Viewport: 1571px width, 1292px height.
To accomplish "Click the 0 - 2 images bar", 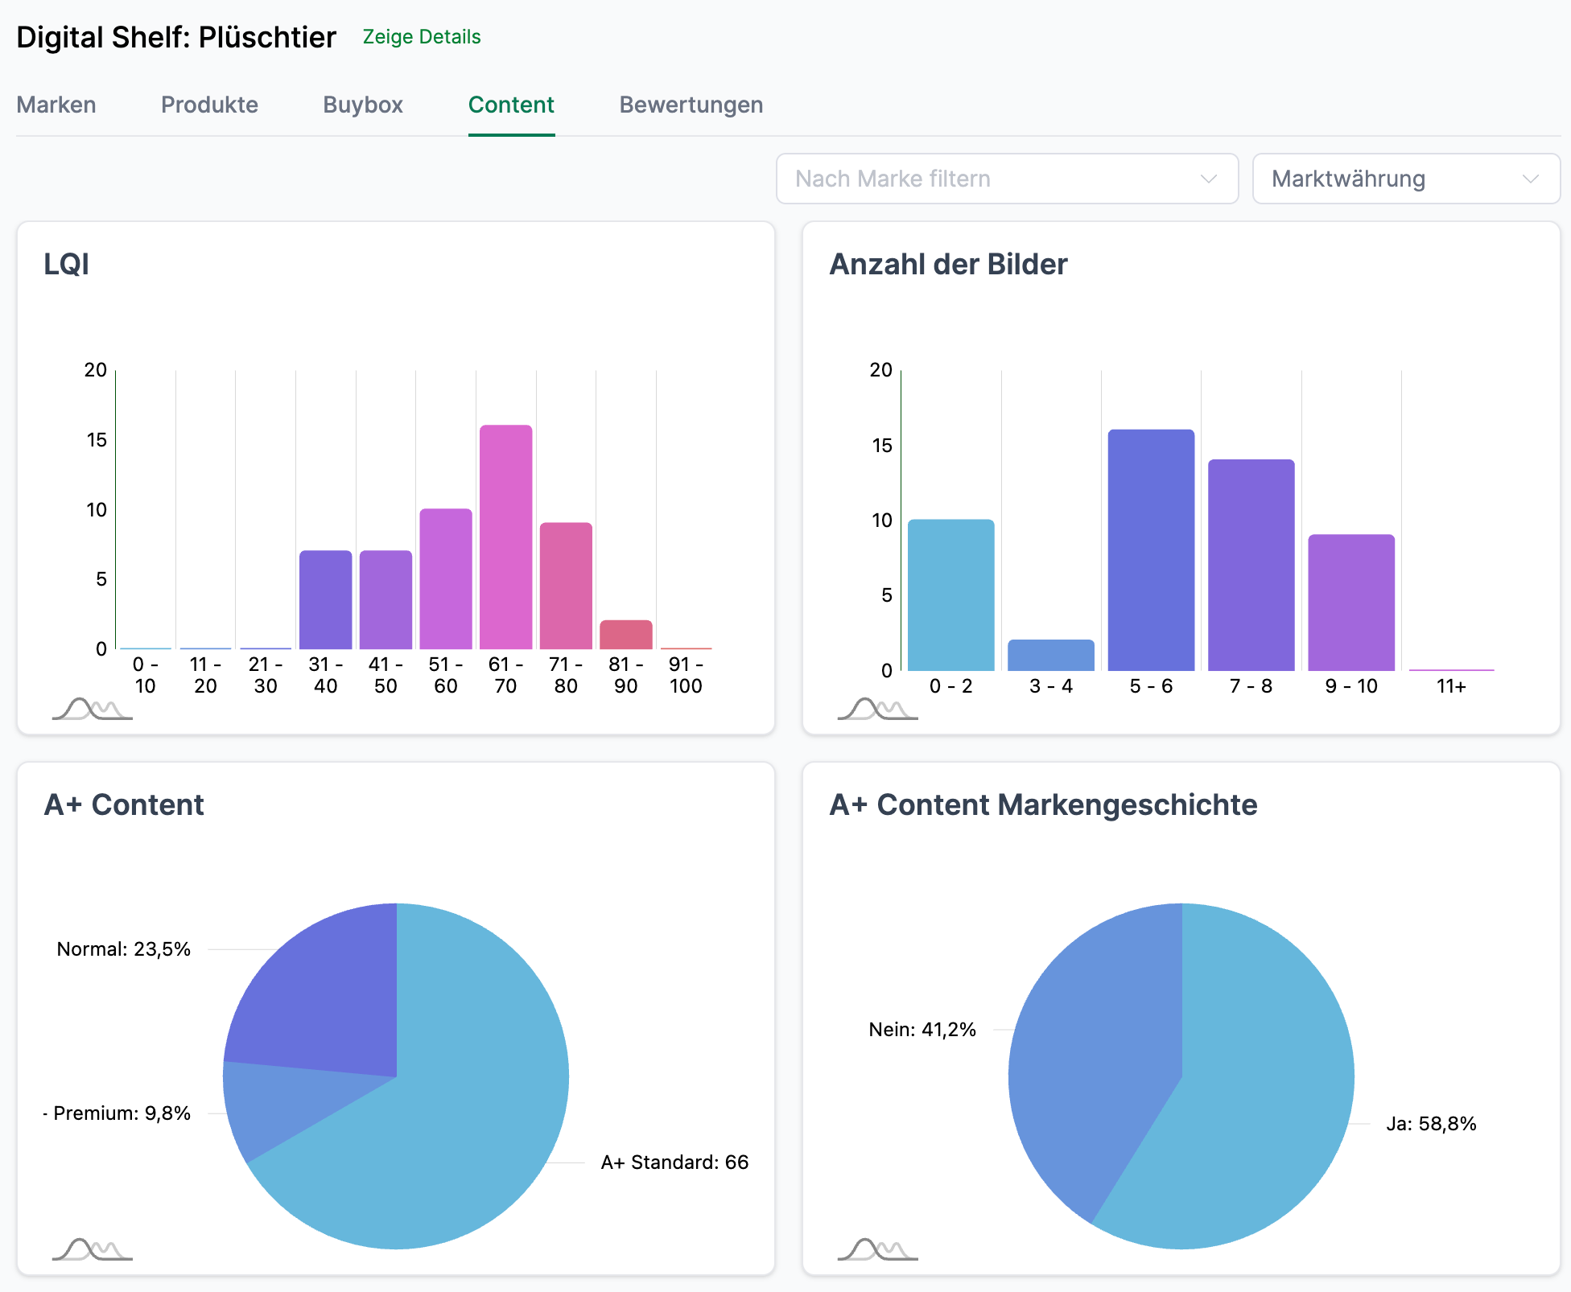I will point(950,595).
